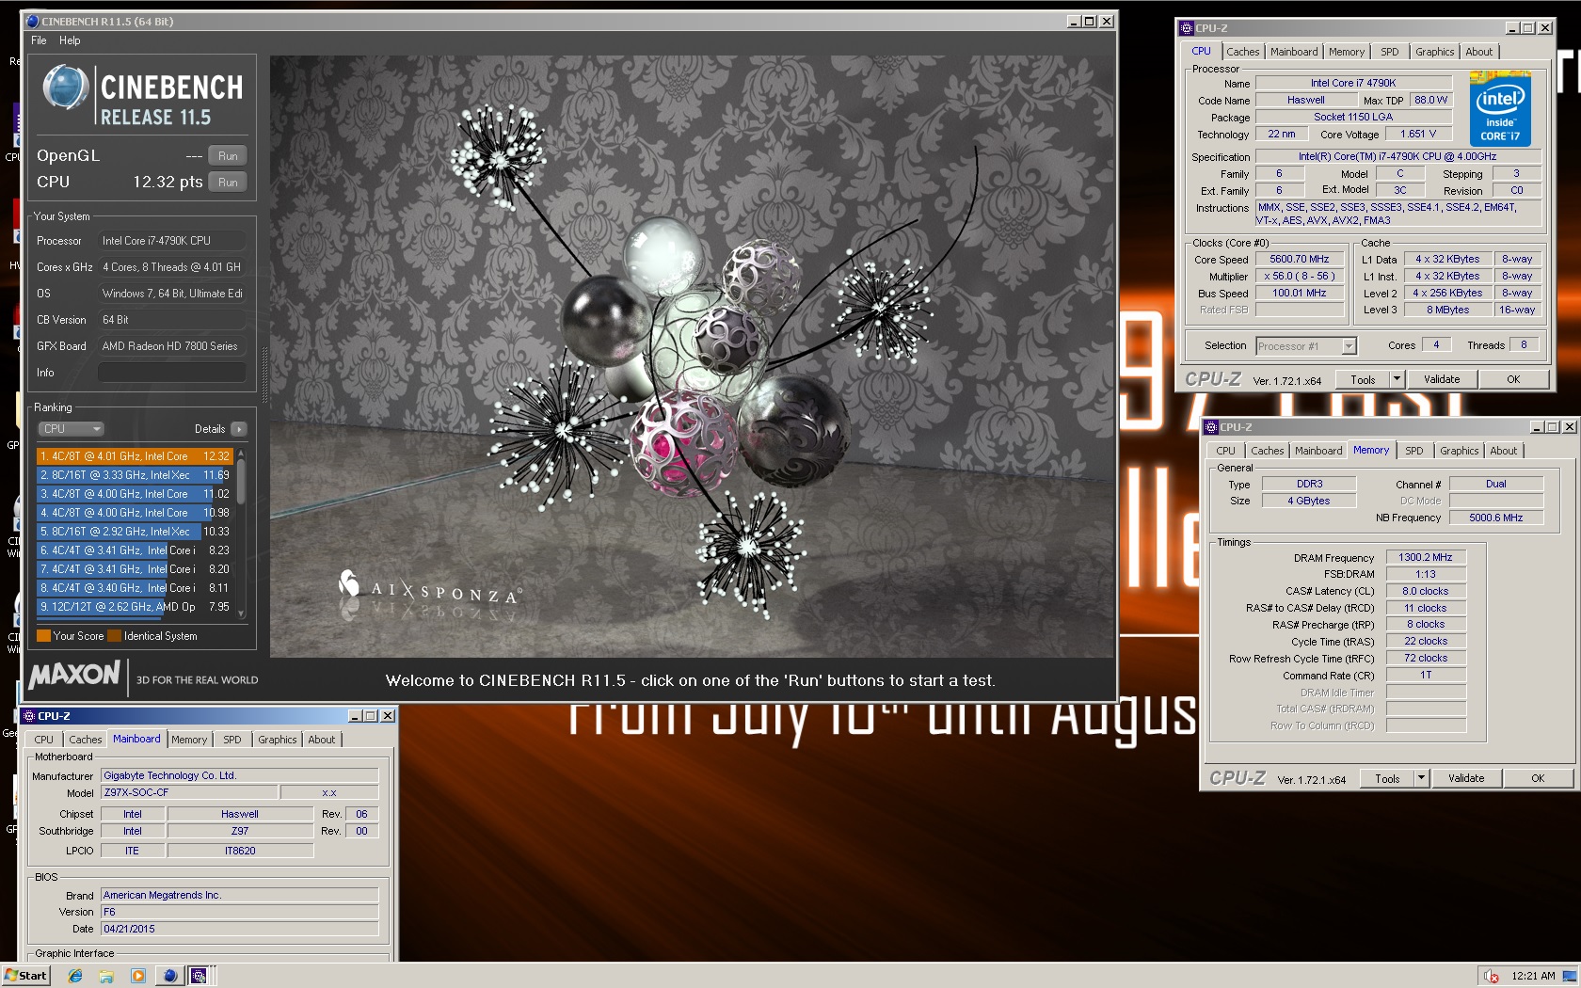Open the Help menu in Cinebench
The image size is (1581, 988).
(70, 40)
